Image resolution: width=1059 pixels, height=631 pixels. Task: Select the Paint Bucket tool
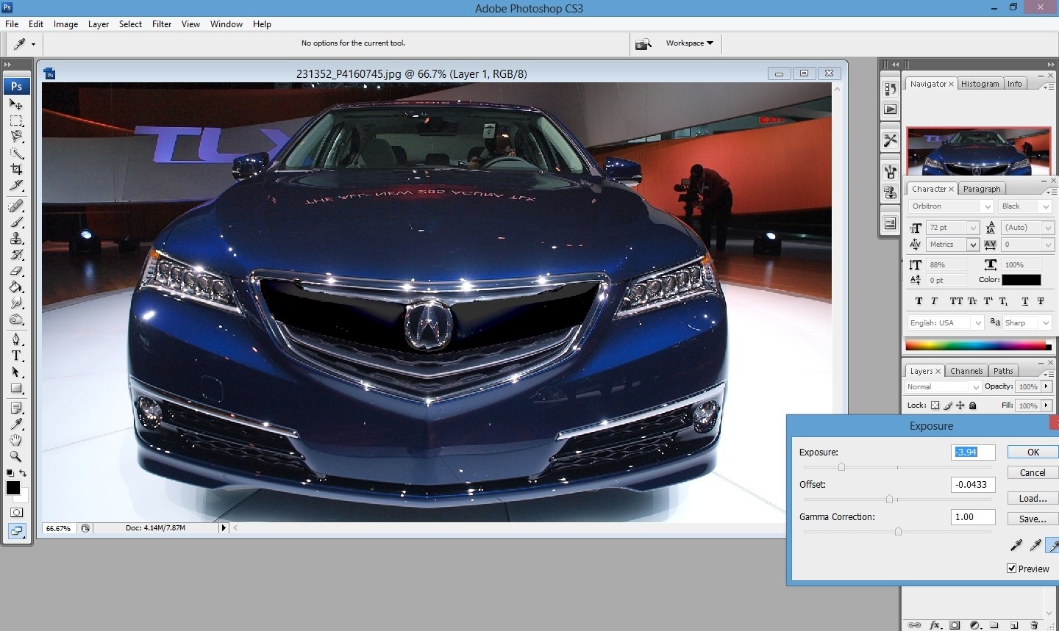click(16, 286)
